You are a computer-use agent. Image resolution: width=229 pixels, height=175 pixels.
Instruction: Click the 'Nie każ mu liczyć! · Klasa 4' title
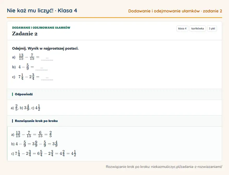tap(42, 11)
